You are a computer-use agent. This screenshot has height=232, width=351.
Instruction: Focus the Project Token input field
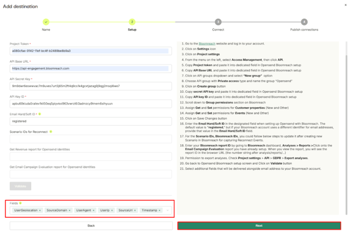click(91, 51)
